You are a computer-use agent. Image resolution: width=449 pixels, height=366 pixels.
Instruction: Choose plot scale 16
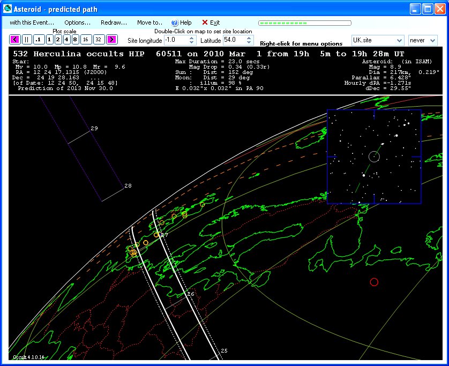86,39
